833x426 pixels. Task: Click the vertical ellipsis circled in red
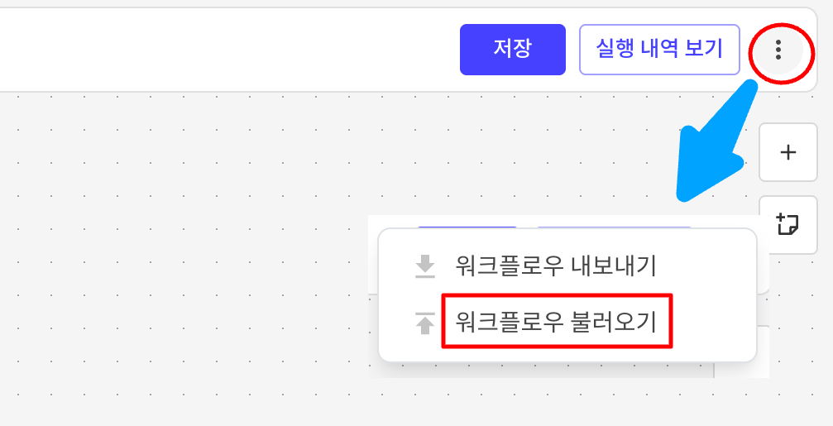click(x=778, y=50)
